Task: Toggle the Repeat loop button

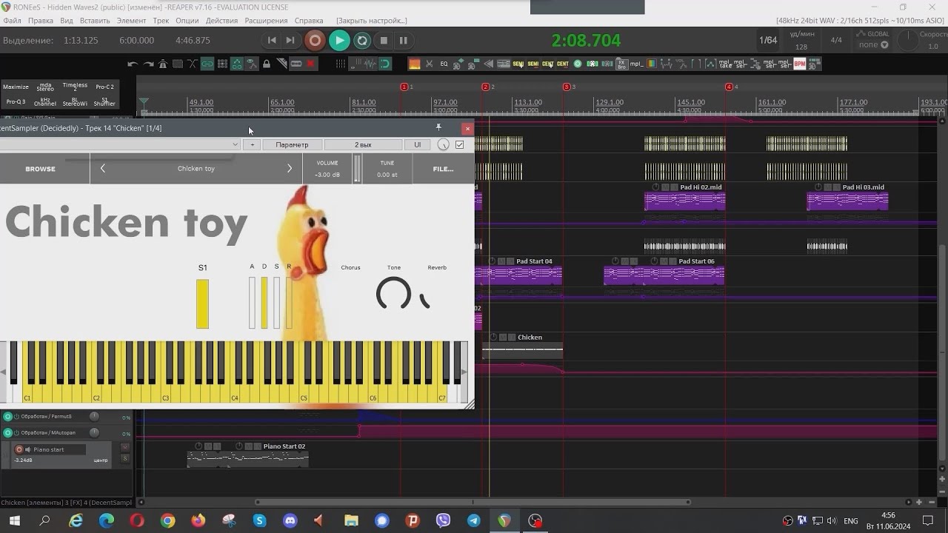Action: tap(362, 41)
